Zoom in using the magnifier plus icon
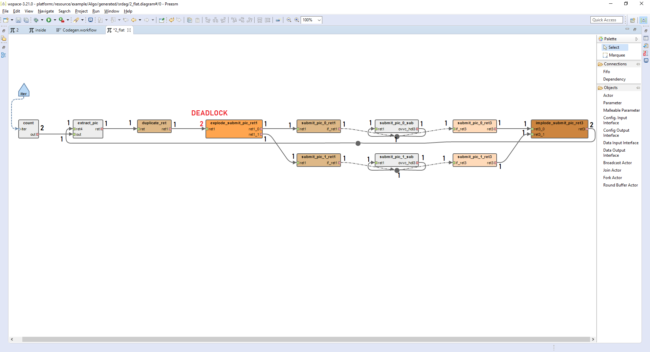The width and height of the screenshot is (650, 352). 297,20
